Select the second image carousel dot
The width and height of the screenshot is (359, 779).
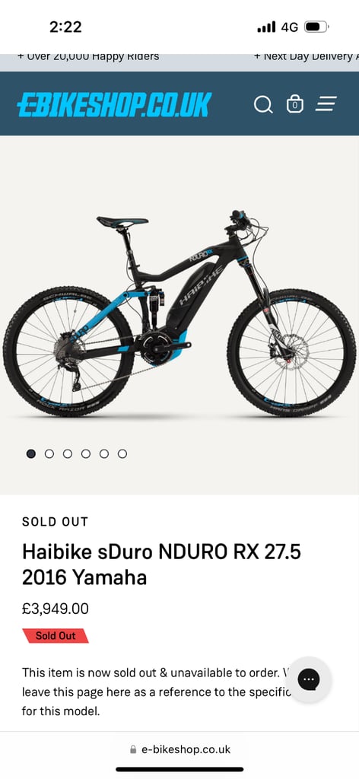point(49,453)
